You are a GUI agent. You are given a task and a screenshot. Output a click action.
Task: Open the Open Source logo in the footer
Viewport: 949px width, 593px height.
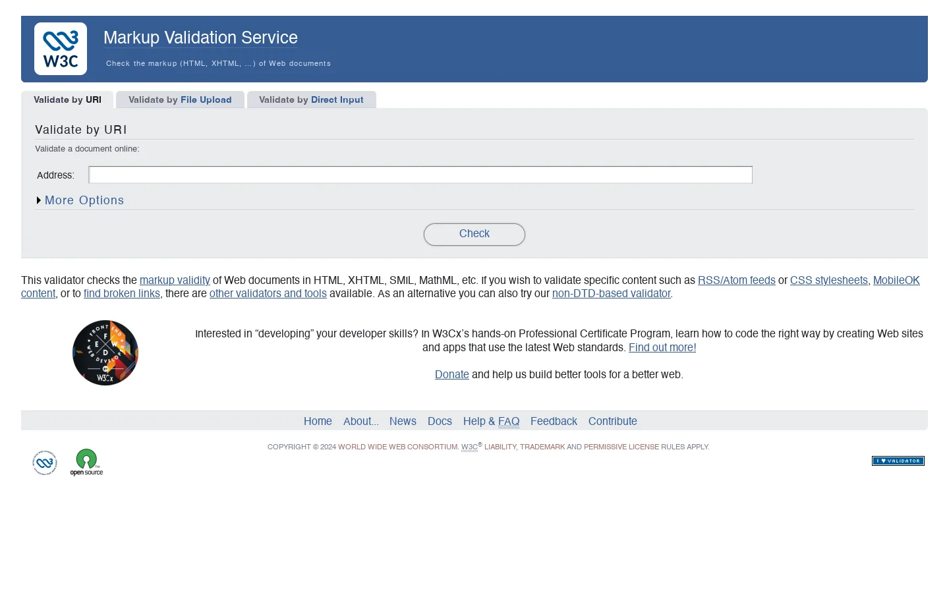pos(86,463)
